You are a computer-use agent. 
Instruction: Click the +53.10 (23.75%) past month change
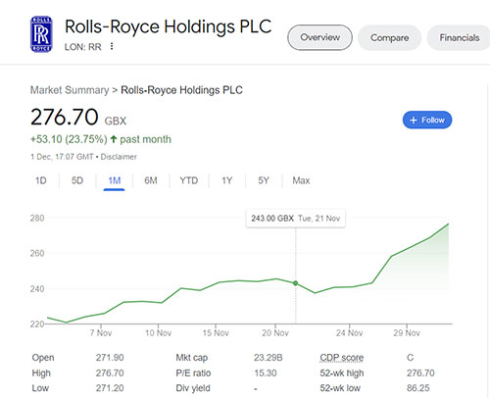coord(101,139)
